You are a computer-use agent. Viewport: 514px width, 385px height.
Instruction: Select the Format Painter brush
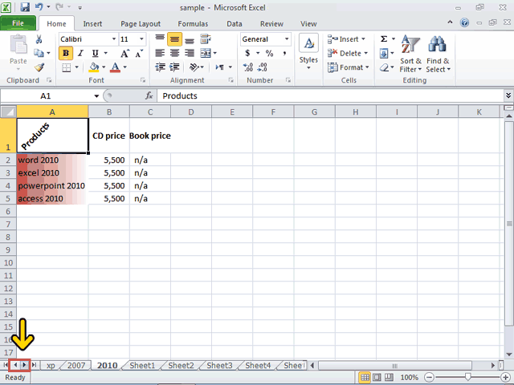(39, 67)
